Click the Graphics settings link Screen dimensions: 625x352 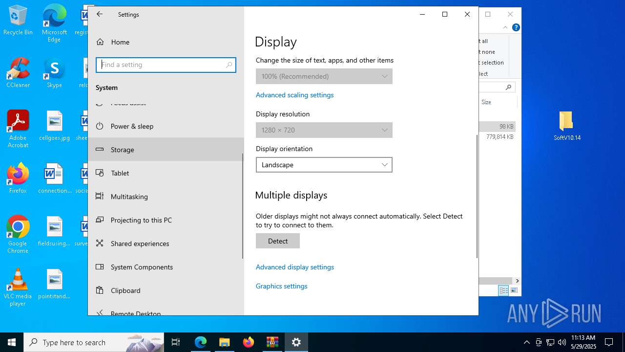tap(281, 286)
